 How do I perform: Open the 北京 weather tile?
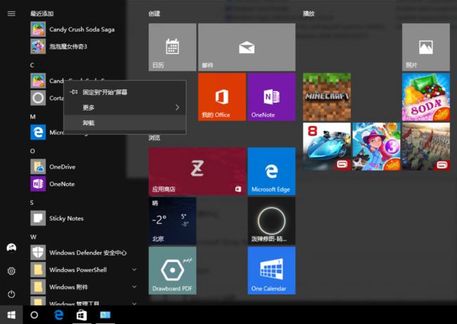point(172,221)
